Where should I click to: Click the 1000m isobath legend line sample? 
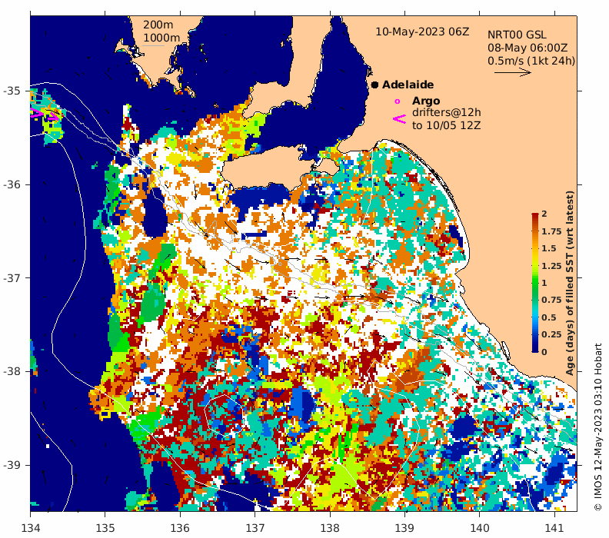tap(154, 46)
